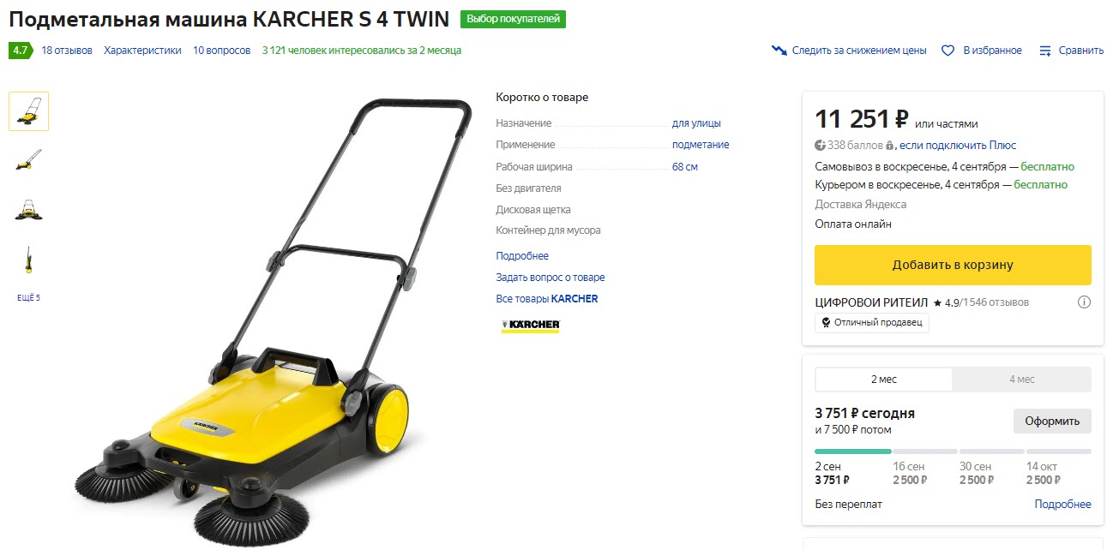Expand product details via Подробнее under specs
Image resolution: width=1107 pixels, height=550 pixels.
point(521,256)
